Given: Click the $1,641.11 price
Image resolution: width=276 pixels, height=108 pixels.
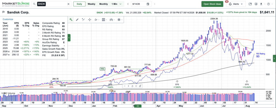Looking at the screenshot, I should pos(267,12).
